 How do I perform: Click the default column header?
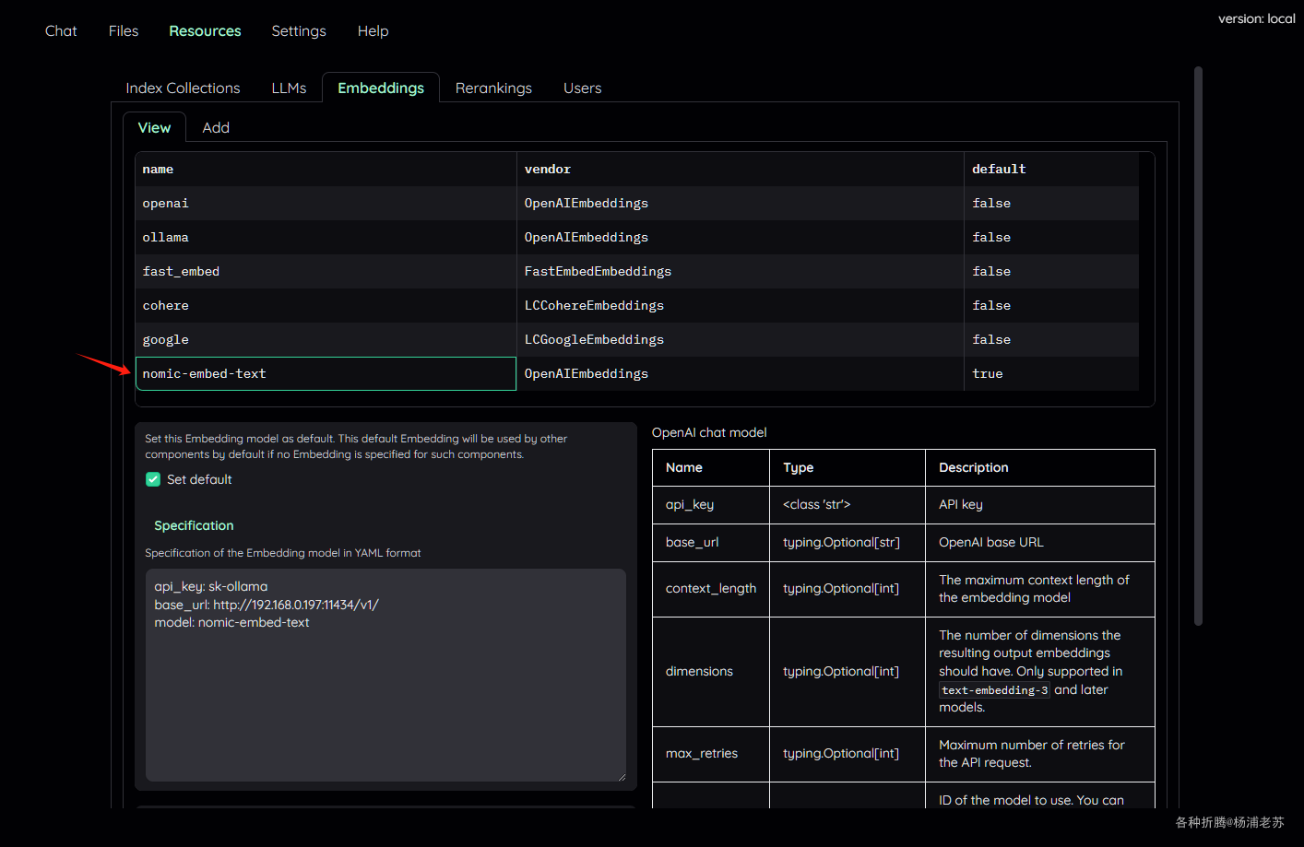1051,170
